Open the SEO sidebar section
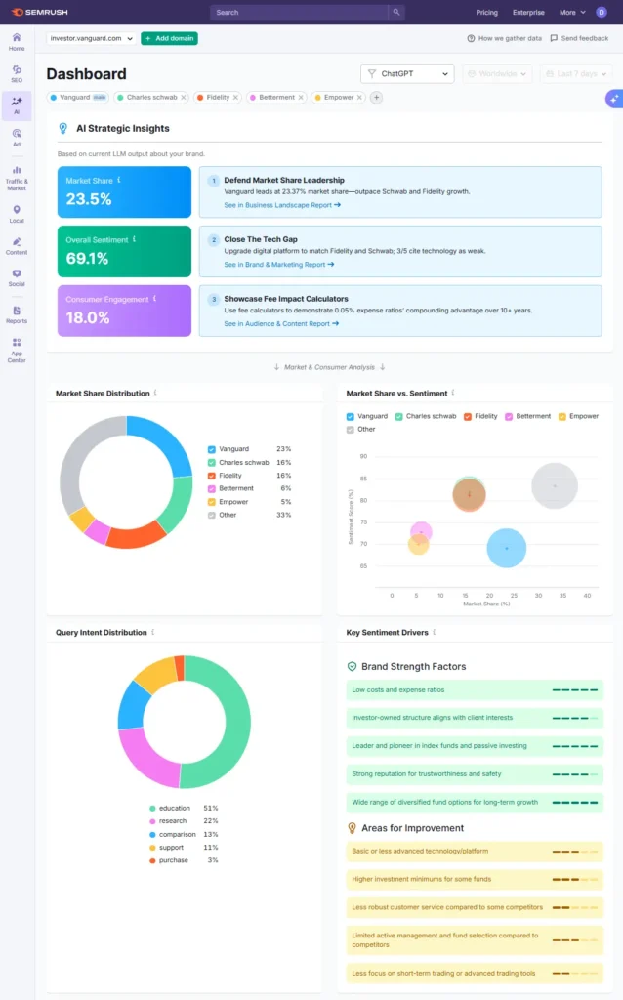This screenshot has width=623, height=1000. (17, 73)
